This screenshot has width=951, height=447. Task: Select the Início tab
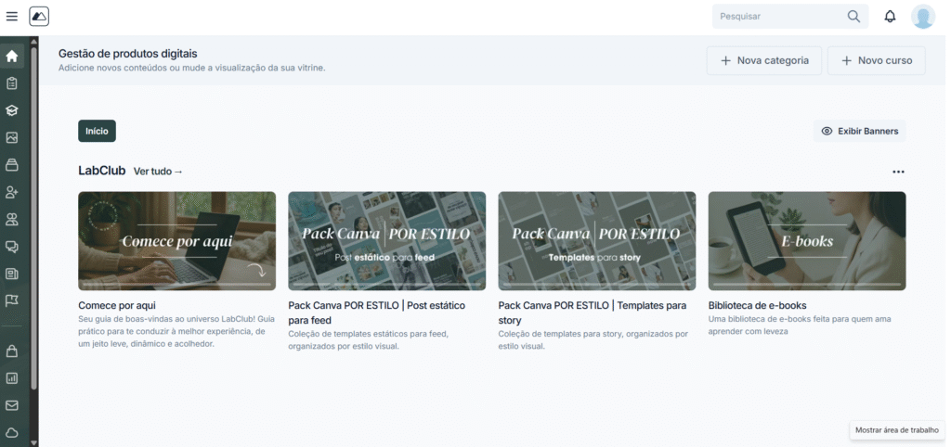tap(97, 132)
